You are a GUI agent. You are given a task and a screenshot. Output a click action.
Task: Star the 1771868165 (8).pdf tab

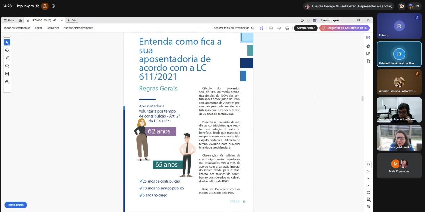pyautogui.click(x=28, y=20)
